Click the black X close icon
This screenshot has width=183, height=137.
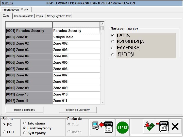[x=175, y=127]
